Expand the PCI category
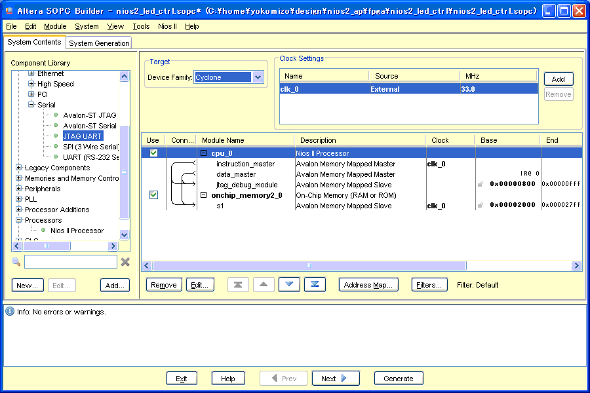This screenshot has height=393, width=590. [x=31, y=94]
